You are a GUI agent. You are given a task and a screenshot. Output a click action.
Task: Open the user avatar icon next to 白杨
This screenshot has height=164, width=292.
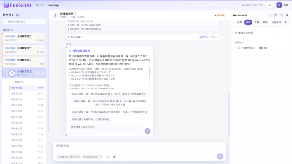click(x=279, y=5)
